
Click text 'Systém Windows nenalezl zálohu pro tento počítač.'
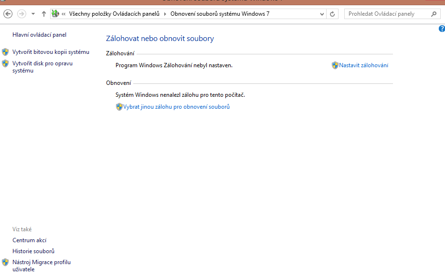click(x=180, y=95)
